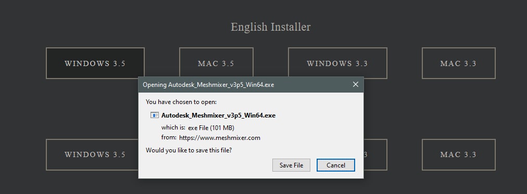
Task: Click the 'You have chosen to open:' text
Action: pyautogui.click(x=181, y=101)
